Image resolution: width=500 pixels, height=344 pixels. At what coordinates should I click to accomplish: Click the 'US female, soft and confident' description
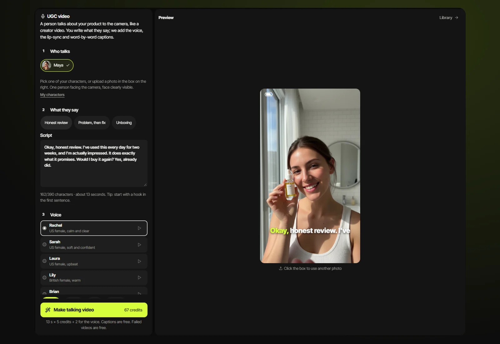click(x=72, y=248)
